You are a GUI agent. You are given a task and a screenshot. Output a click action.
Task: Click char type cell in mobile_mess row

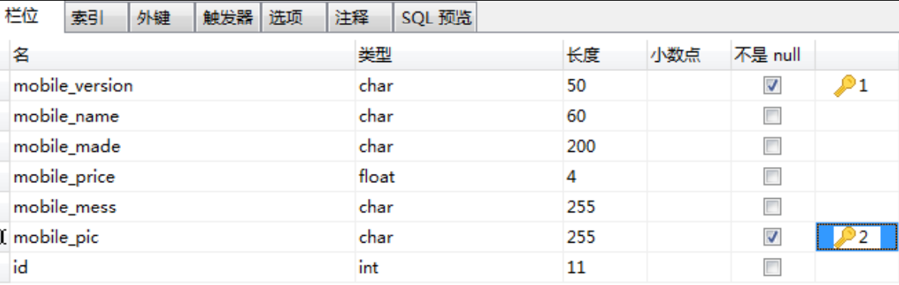(x=458, y=207)
